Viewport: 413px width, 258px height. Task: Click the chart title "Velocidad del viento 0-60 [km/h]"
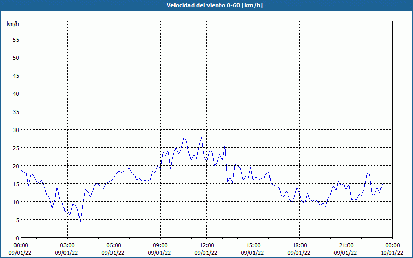click(x=214, y=5)
